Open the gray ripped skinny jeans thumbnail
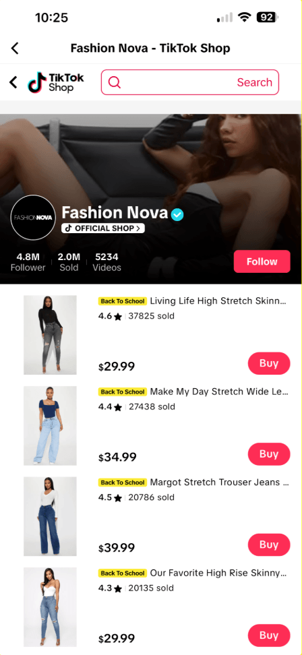 50,335
